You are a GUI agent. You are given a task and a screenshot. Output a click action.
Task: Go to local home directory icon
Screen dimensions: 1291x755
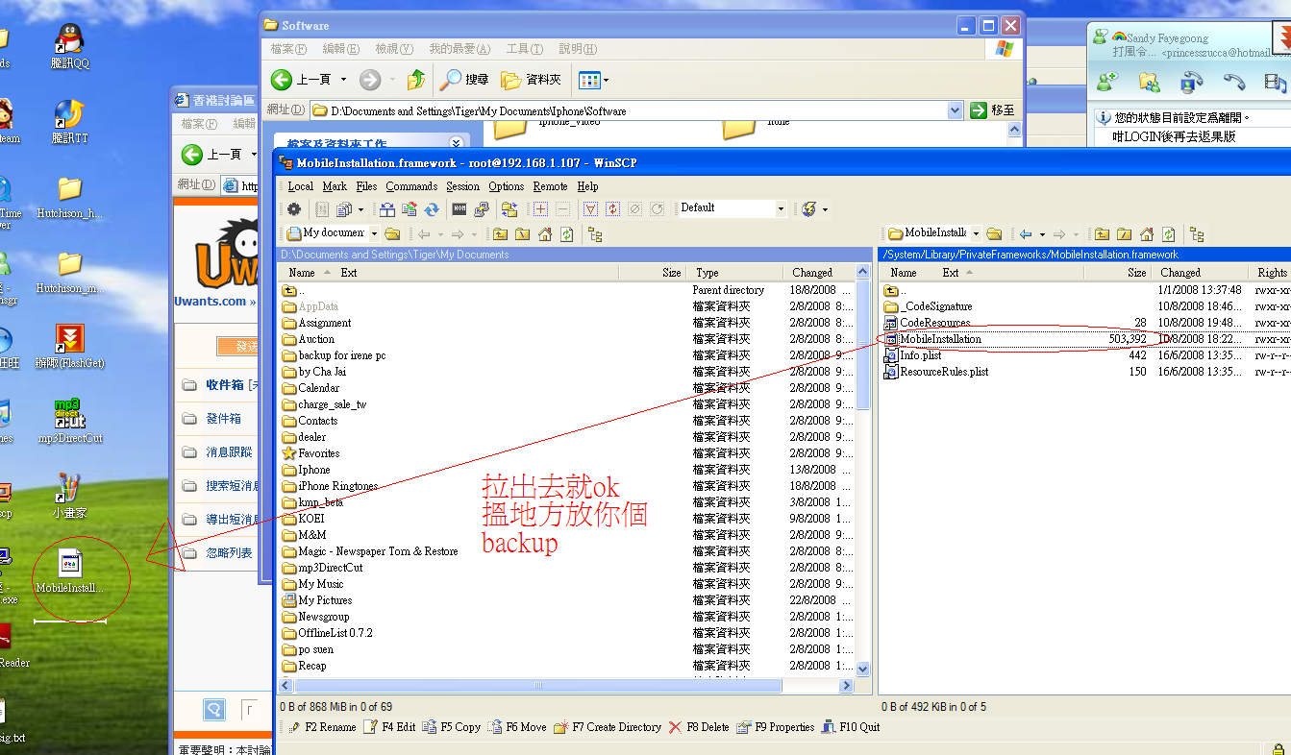pos(545,233)
